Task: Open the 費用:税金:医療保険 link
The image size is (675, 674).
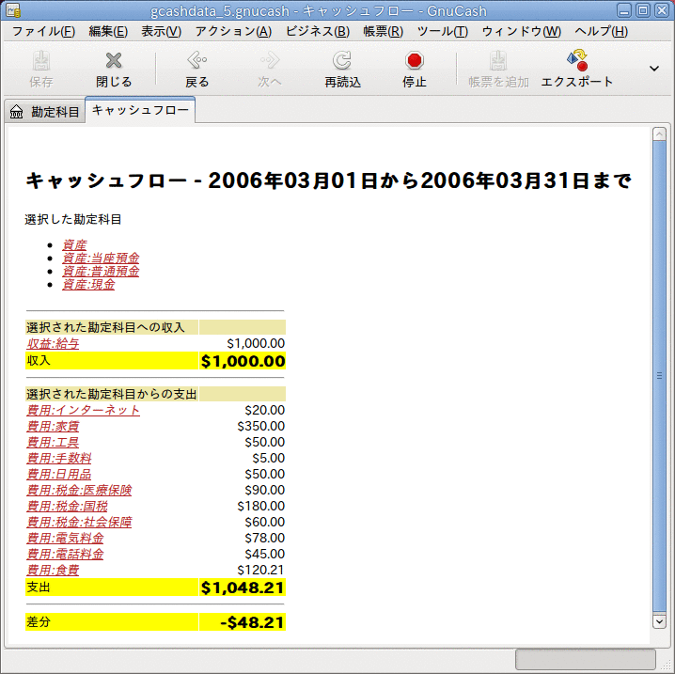Action: coord(79,490)
